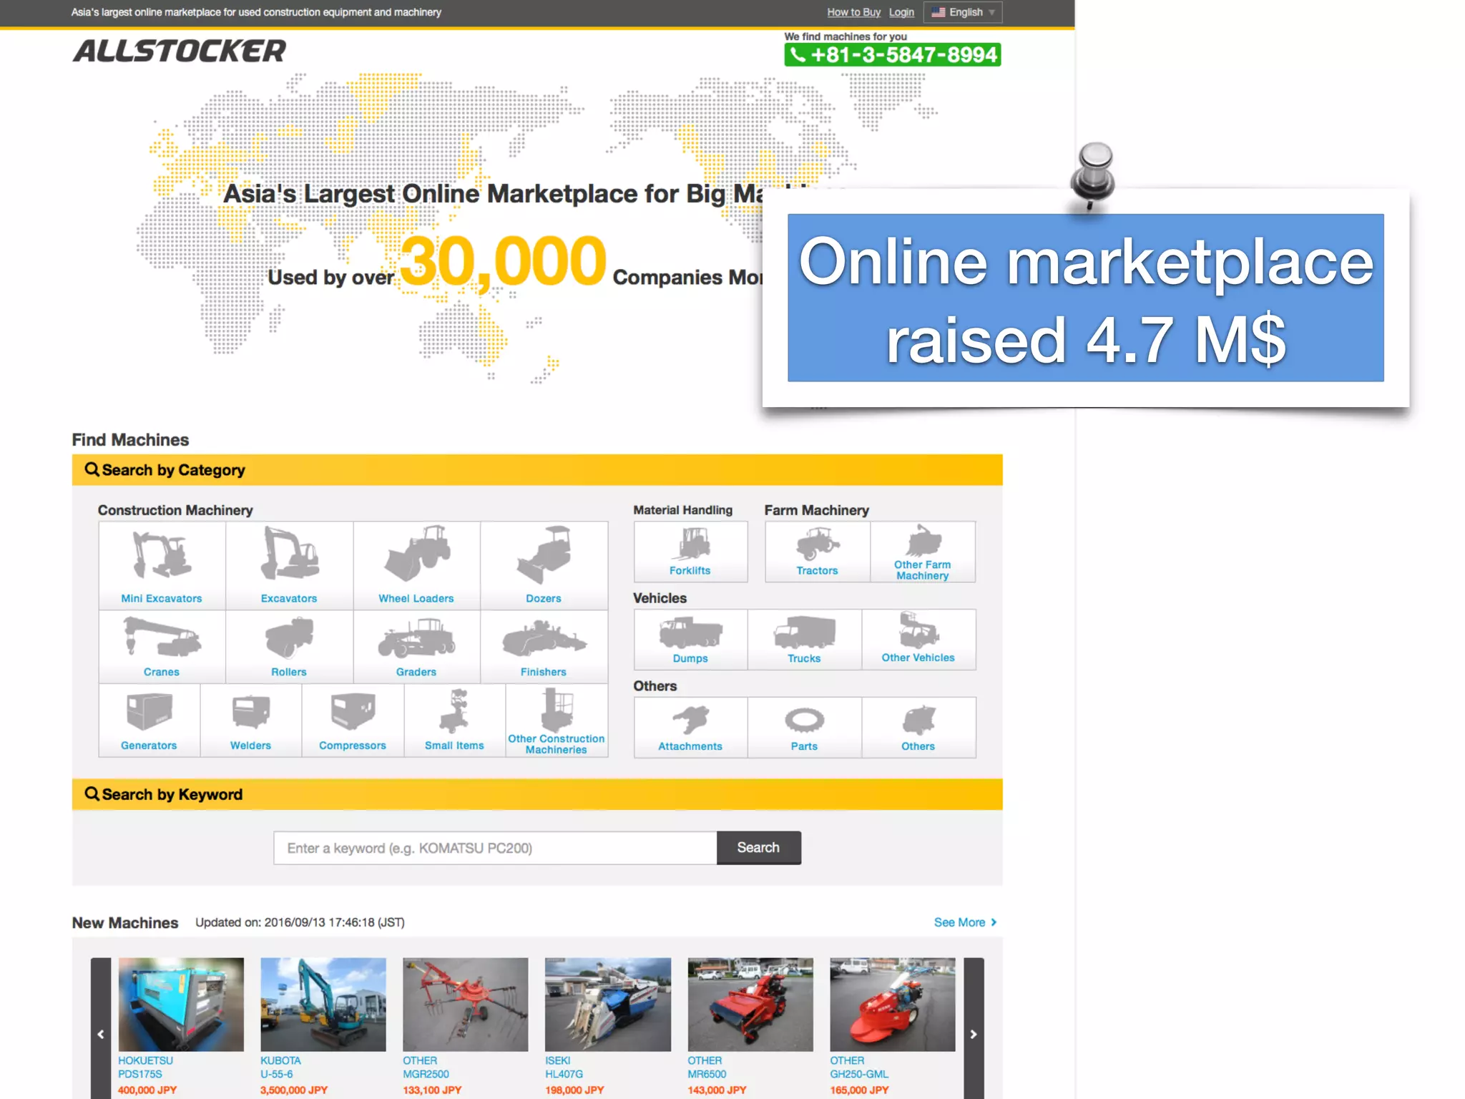Open the Tractors category
The height and width of the screenshot is (1099, 1465).
(x=818, y=552)
